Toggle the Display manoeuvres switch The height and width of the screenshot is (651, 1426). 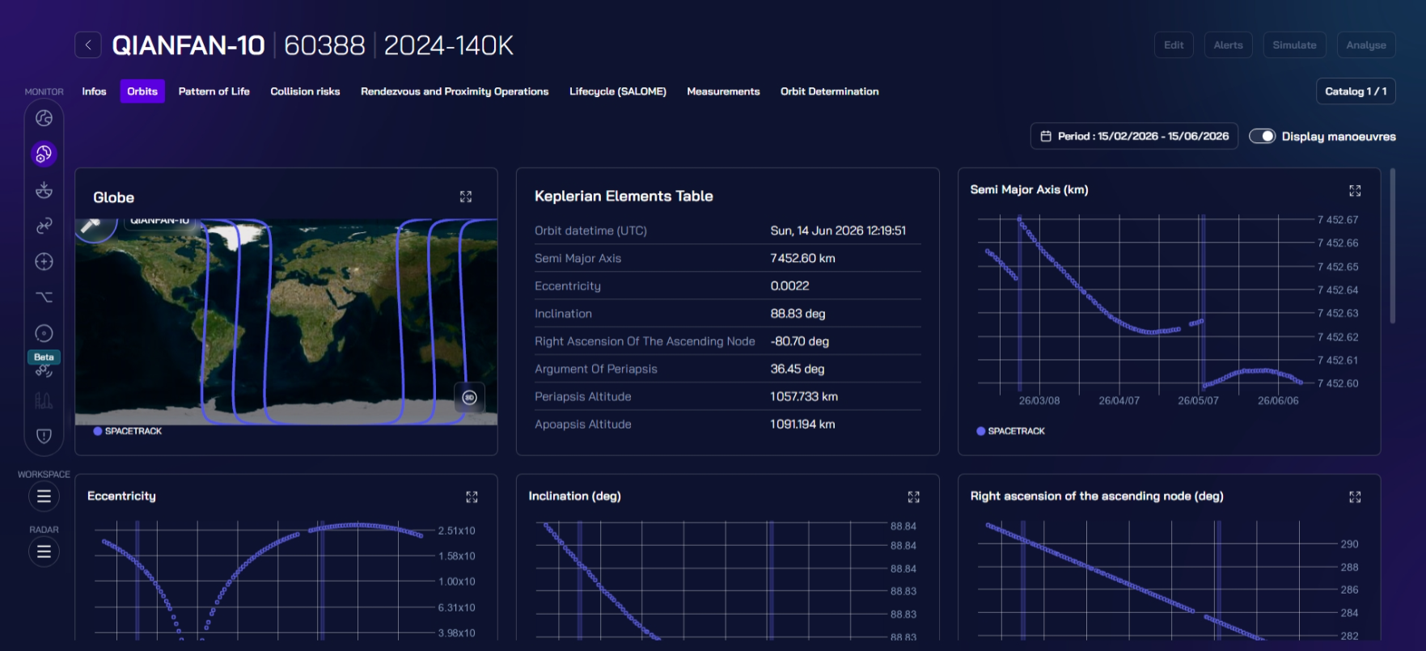point(1262,136)
